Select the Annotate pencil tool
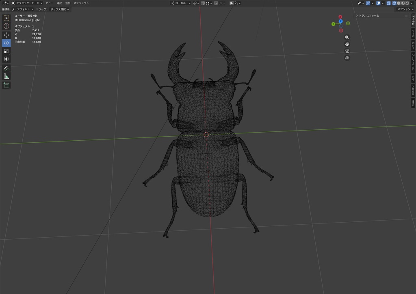Image resolution: width=416 pixels, height=294 pixels. click(x=6, y=69)
